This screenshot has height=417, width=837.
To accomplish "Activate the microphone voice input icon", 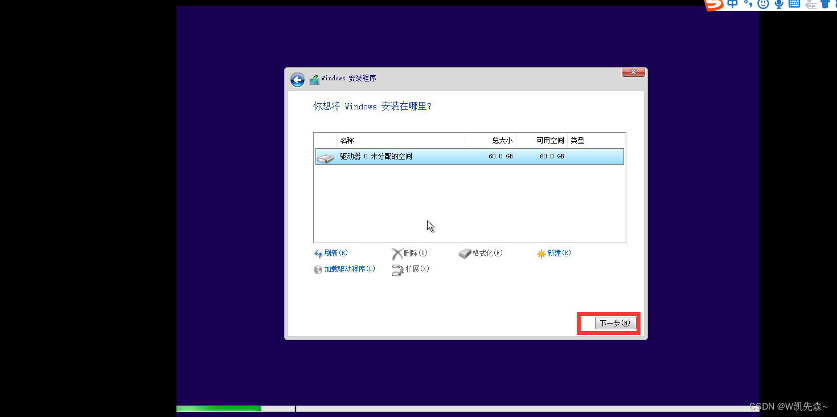I will point(778,4).
